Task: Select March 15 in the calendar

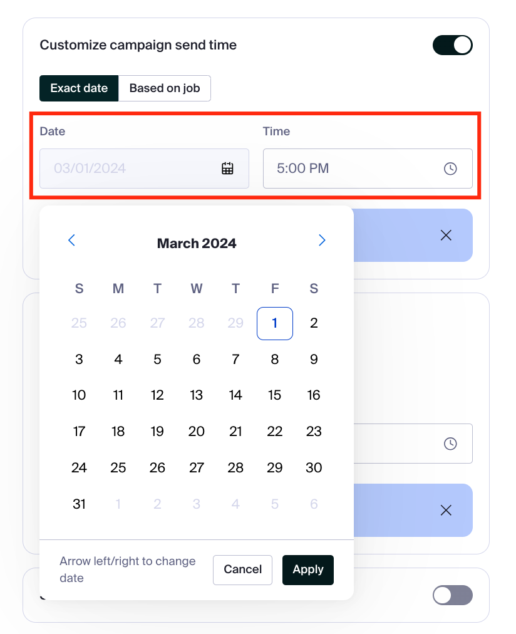Action: pyautogui.click(x=275, y=395)
